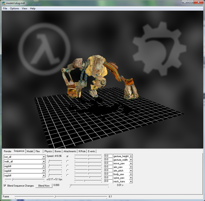205x201 pixels.
Task: Click the move_yaw 0.0 value field
Action: tap(108, 163)
